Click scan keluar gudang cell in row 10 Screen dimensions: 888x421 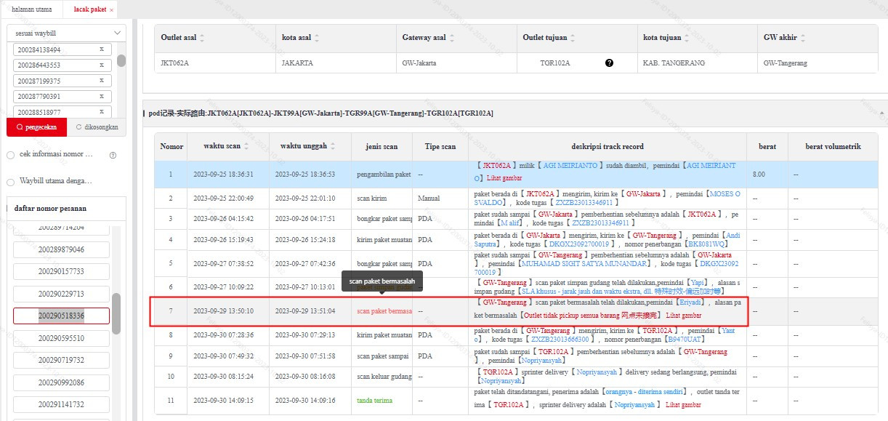(383, 377)
